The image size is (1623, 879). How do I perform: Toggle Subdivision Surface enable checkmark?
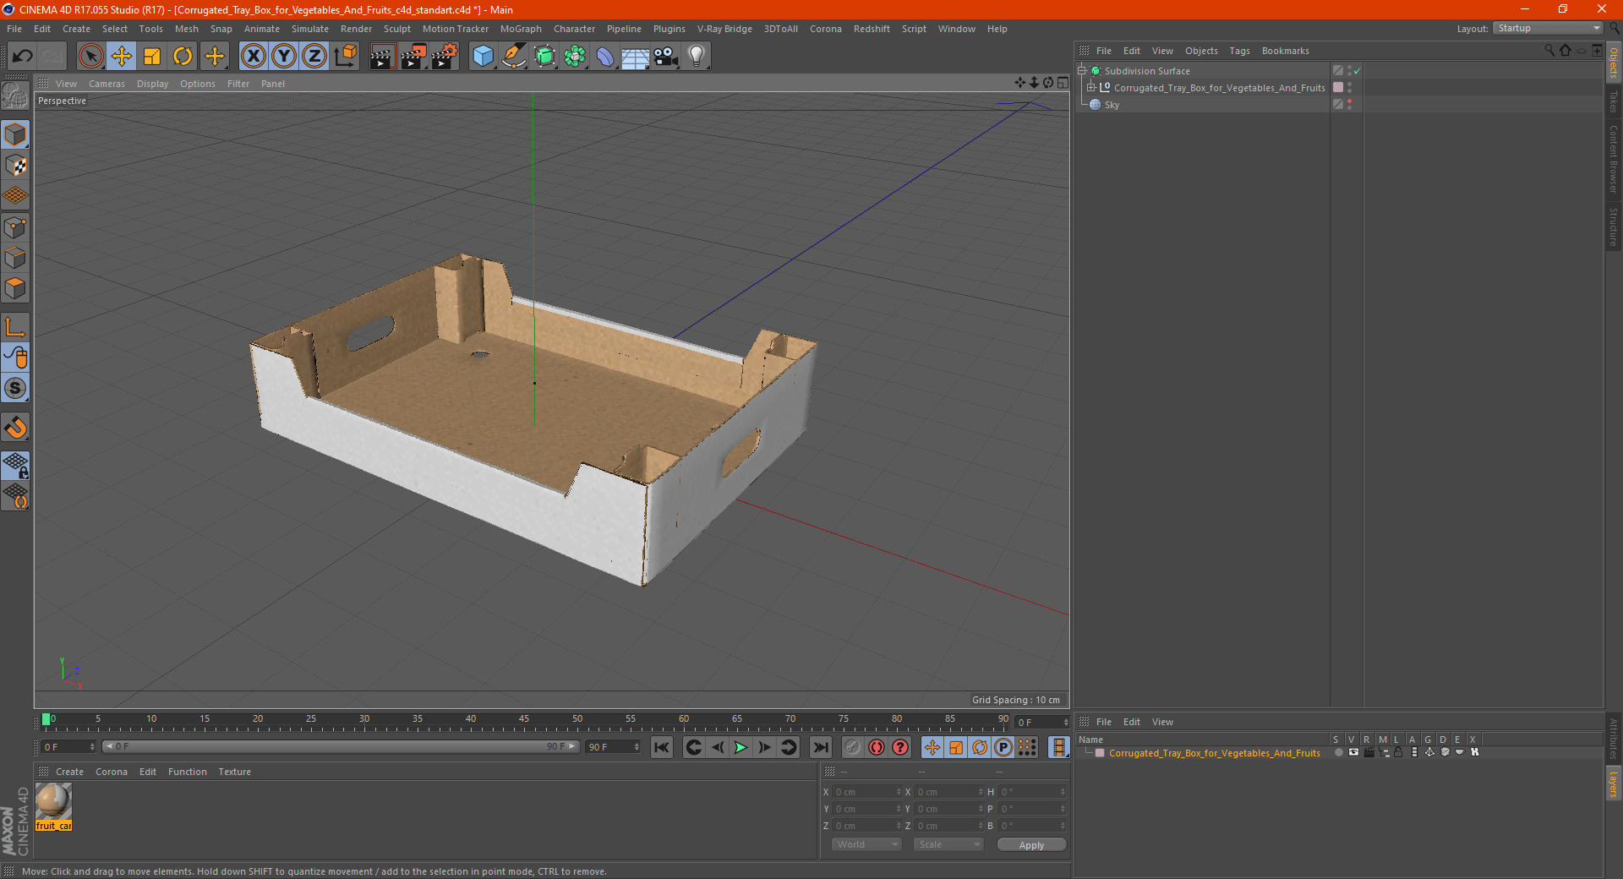point(1357,71)
